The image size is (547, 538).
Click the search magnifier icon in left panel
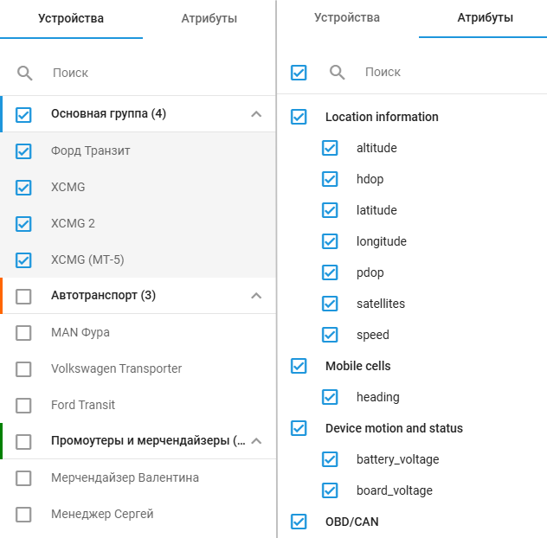(24, 74)
